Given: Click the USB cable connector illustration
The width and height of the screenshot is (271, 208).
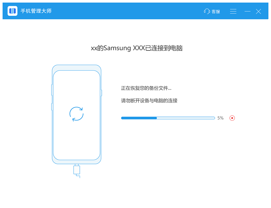Looking at the screenshot, I should point(77,171).
